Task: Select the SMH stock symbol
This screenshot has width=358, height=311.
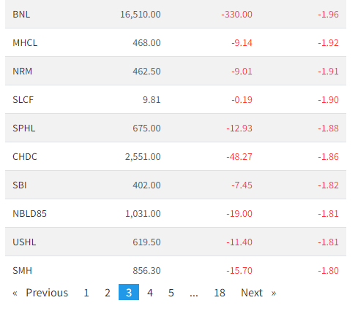Action: [x=22, y=271]
